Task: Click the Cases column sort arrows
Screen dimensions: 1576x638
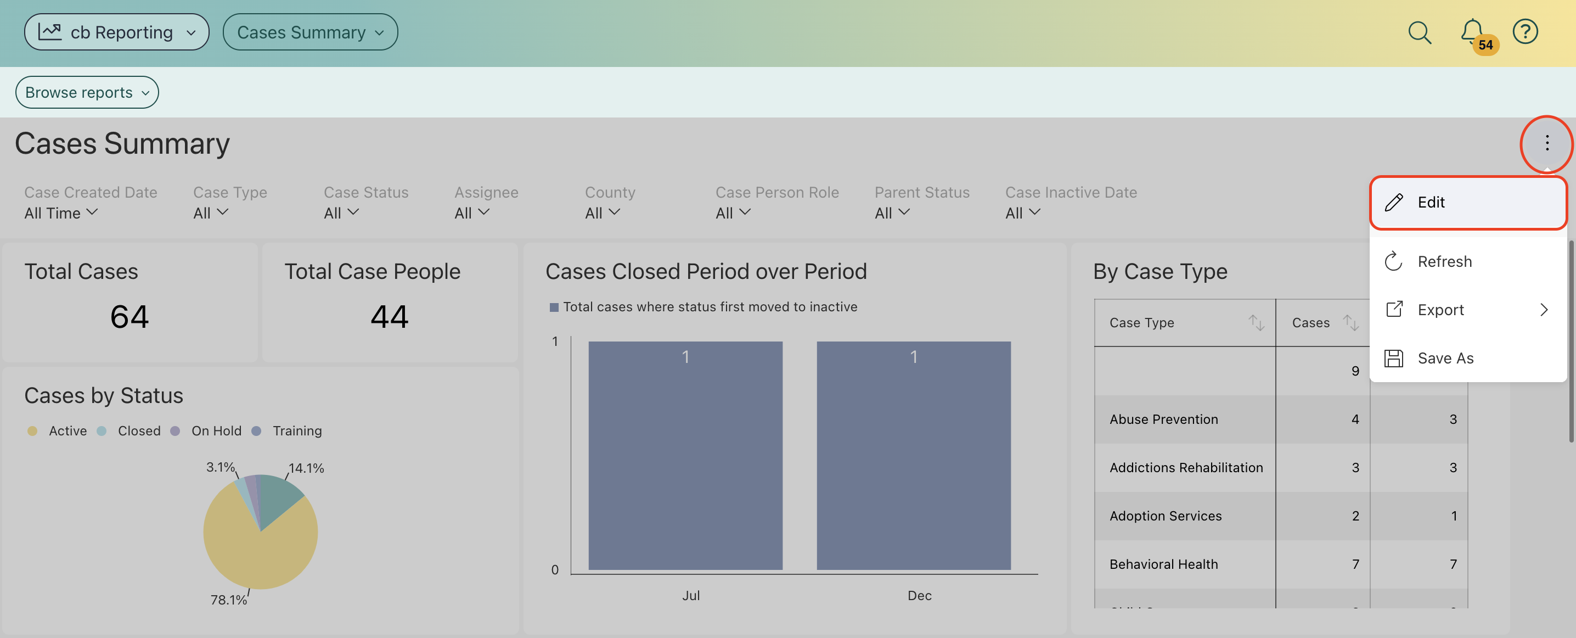Action: [1350, 322]
